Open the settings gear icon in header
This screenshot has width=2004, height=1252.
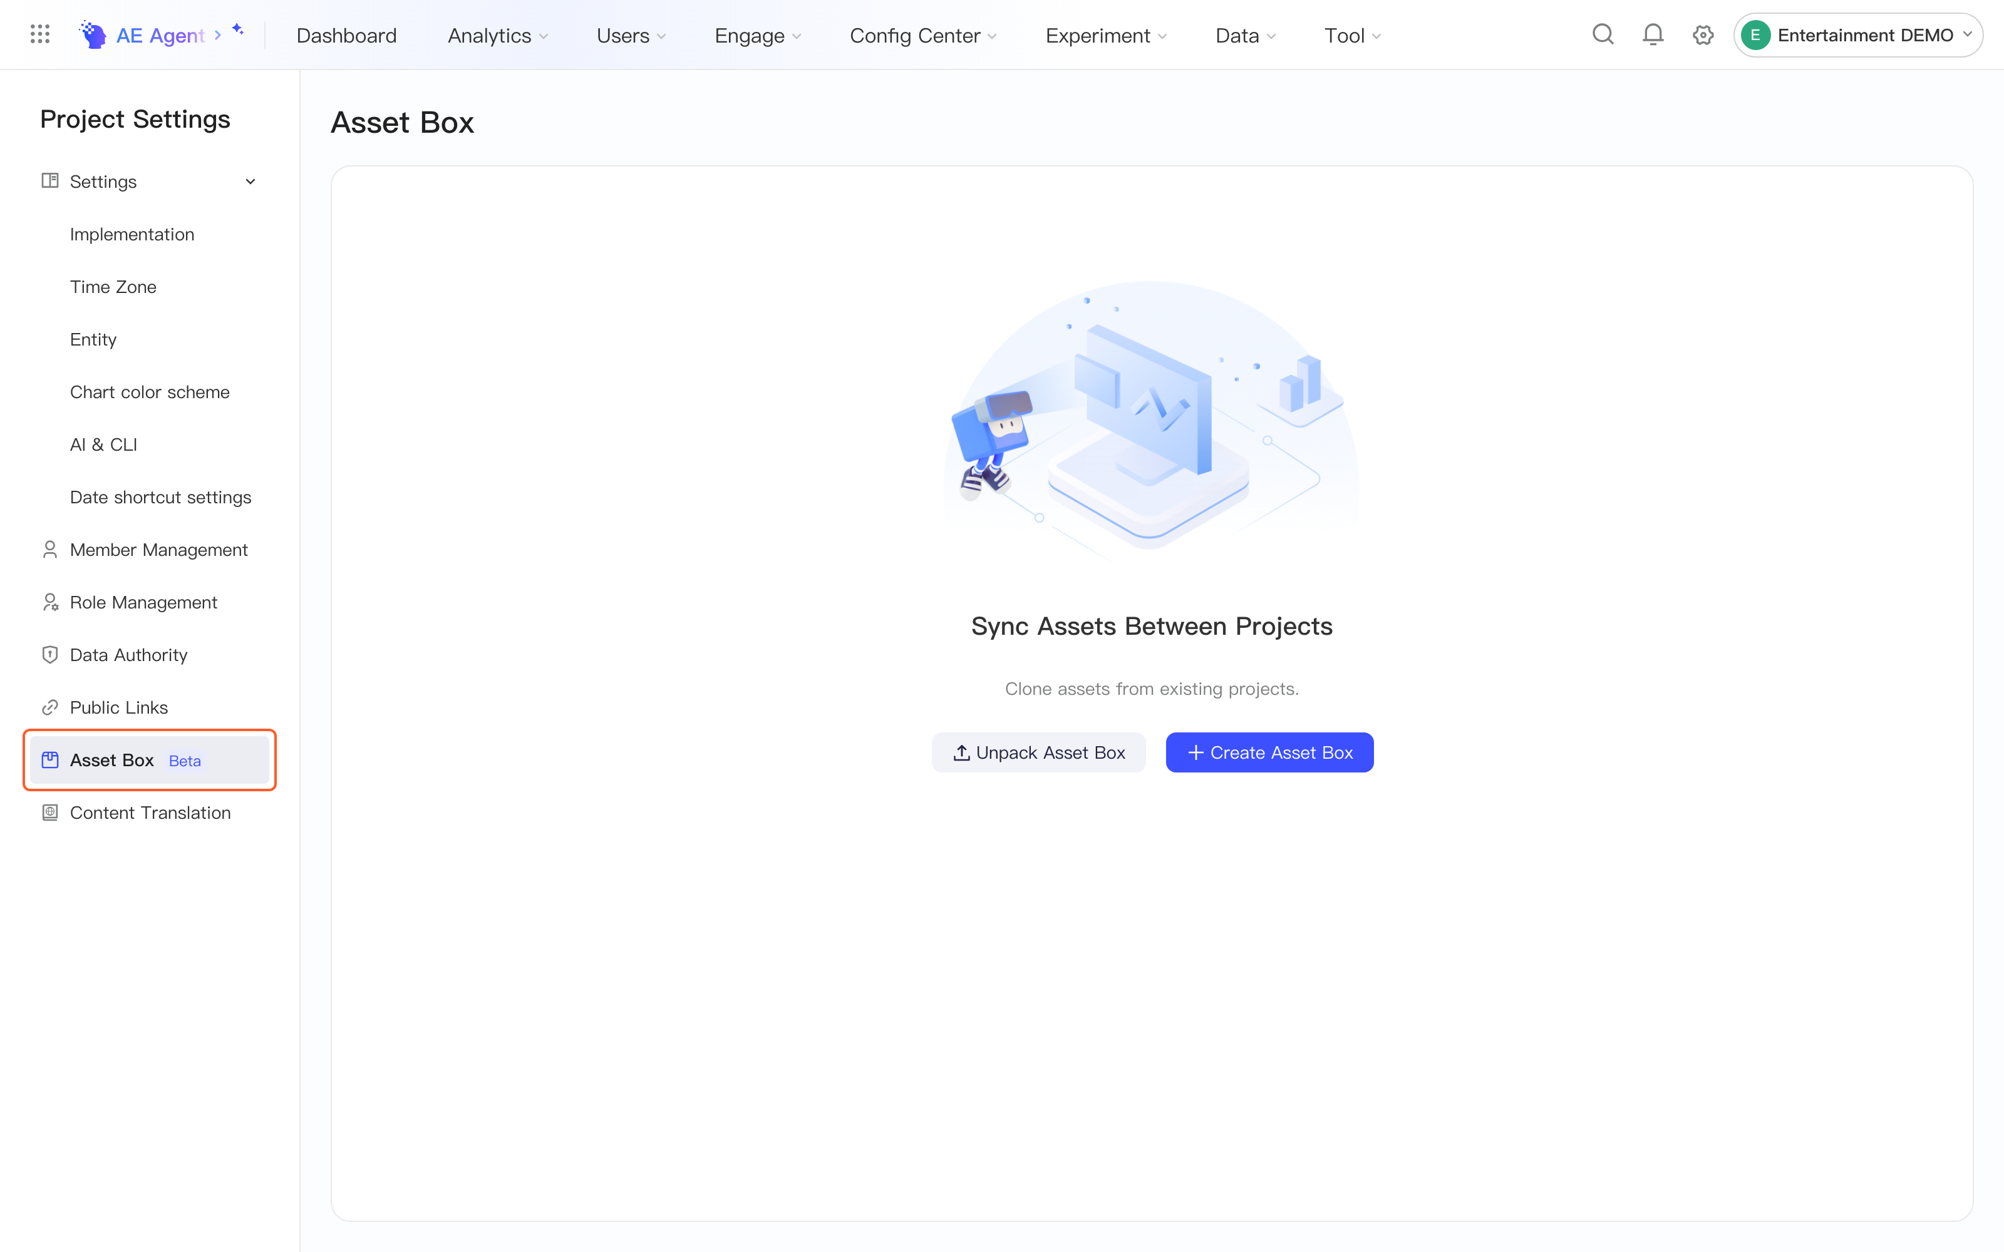pyautogui.click(x=1703, y=35)
